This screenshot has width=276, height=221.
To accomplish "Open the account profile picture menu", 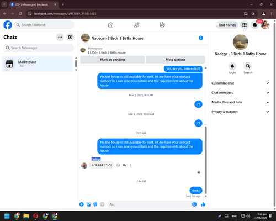I will [265, 25].
